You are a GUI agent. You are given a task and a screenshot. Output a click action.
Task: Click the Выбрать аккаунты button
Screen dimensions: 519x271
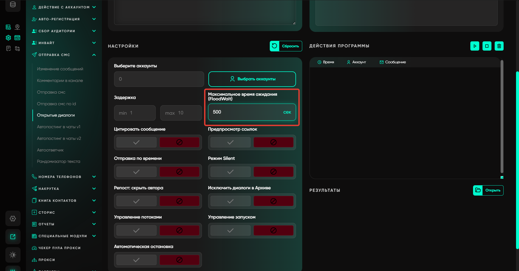click(x=252, y=79)
